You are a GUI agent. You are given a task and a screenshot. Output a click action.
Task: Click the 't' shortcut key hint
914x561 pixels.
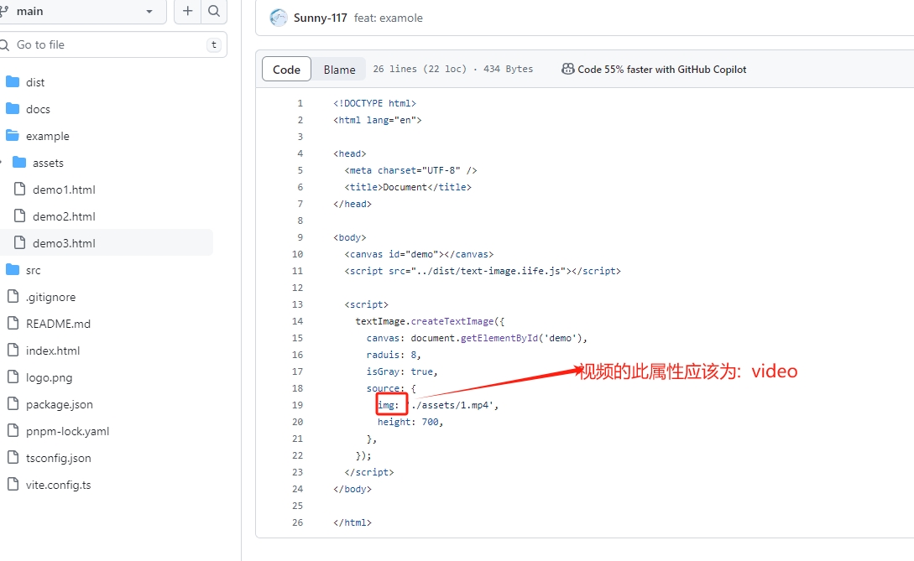click(x=214, y=44)
